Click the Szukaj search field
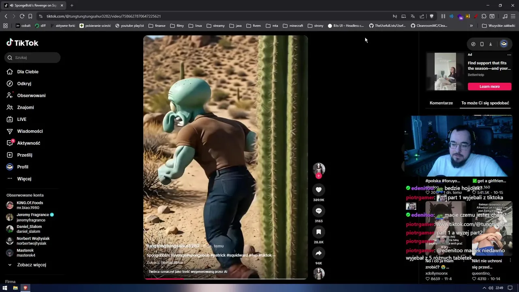This screenshot has height=292, width=519. (x=33, y=58)
